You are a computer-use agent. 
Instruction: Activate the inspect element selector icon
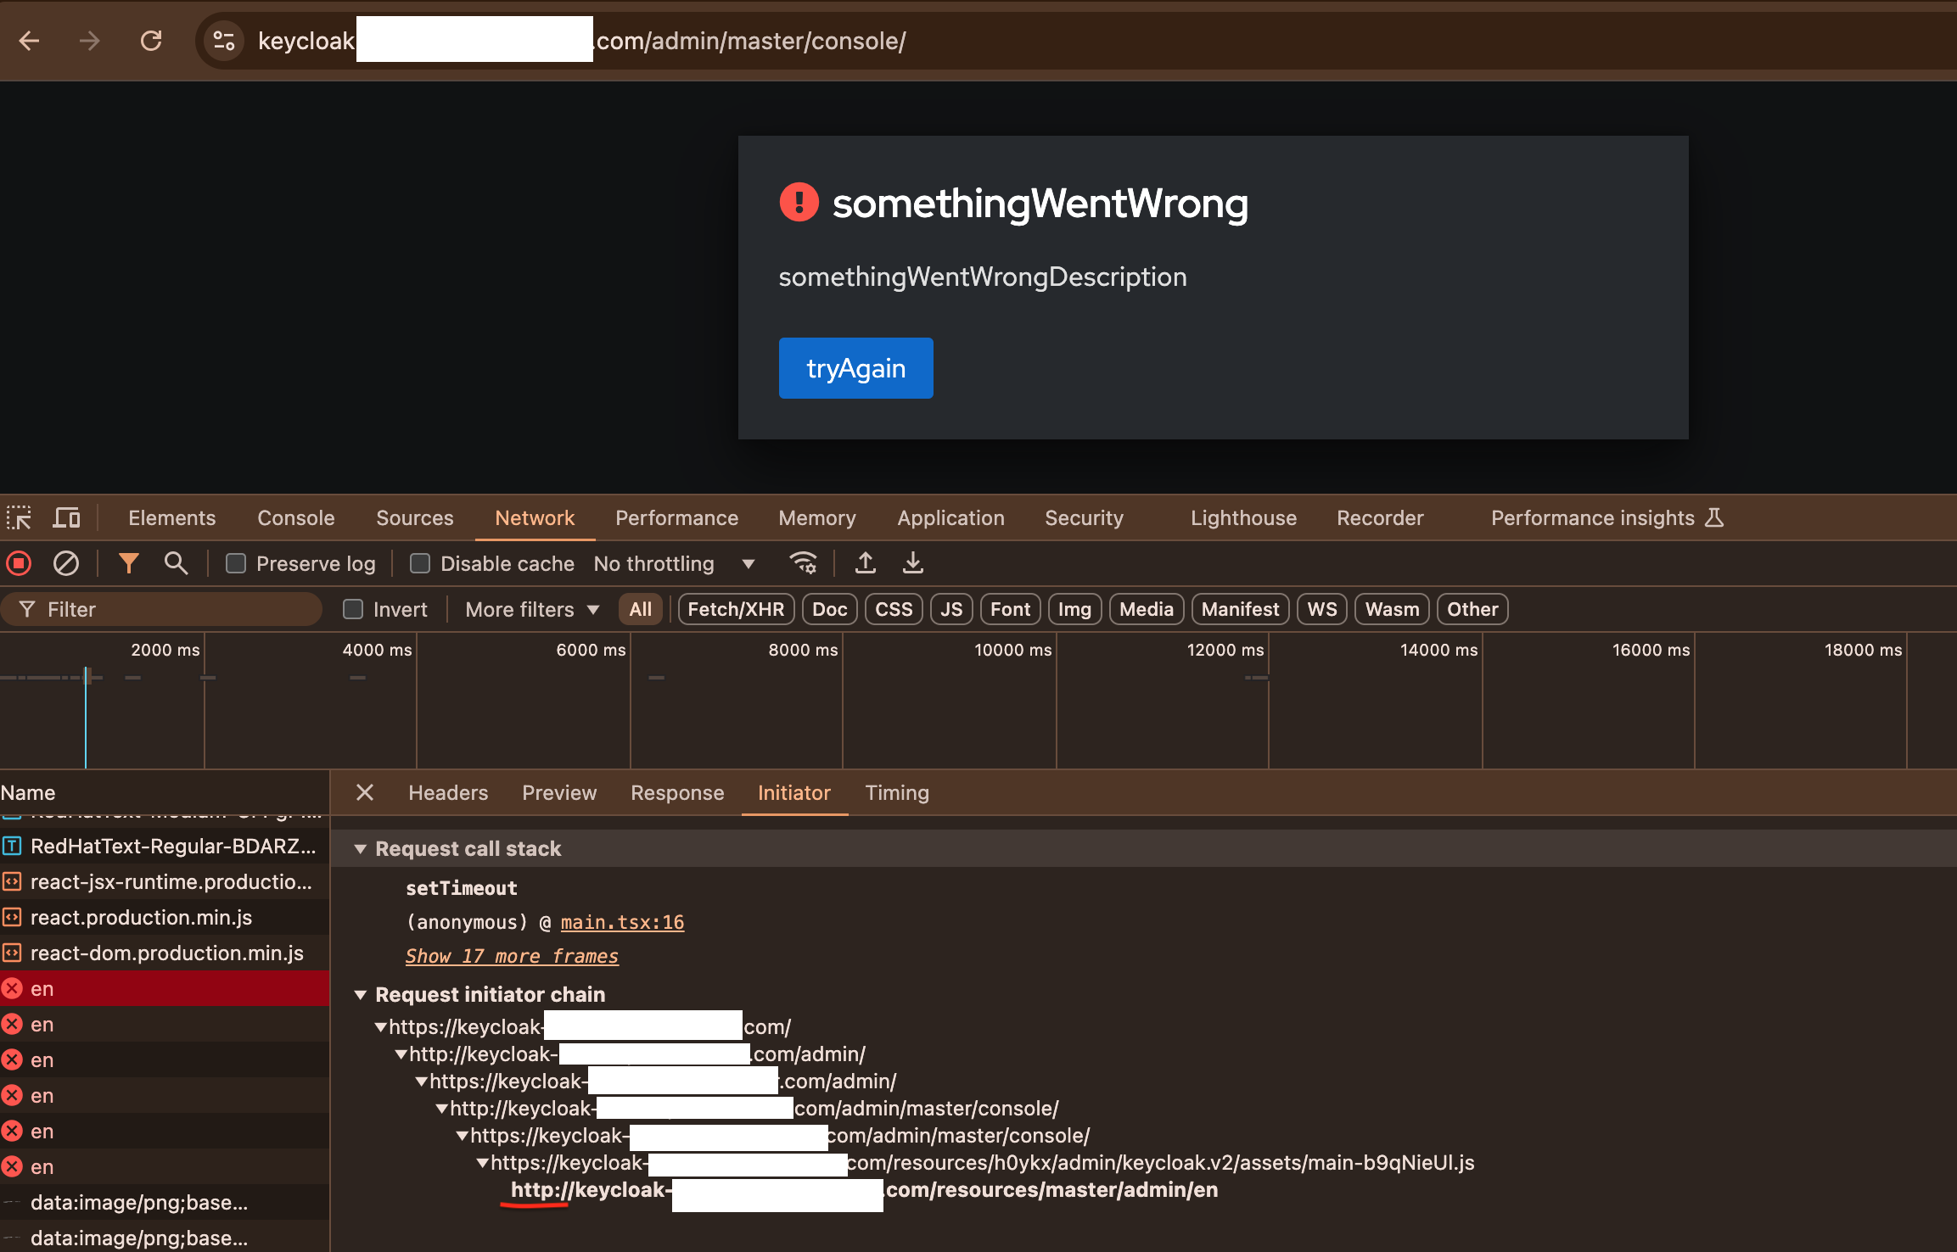tap(20, 517)
